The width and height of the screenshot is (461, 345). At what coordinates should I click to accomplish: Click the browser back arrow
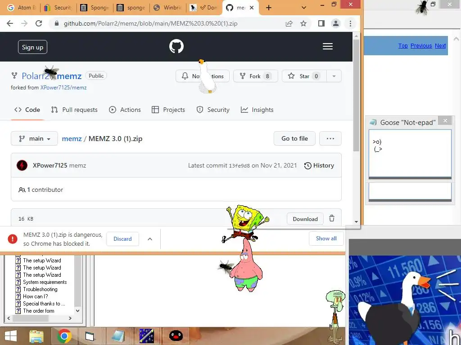pos(10,23)
